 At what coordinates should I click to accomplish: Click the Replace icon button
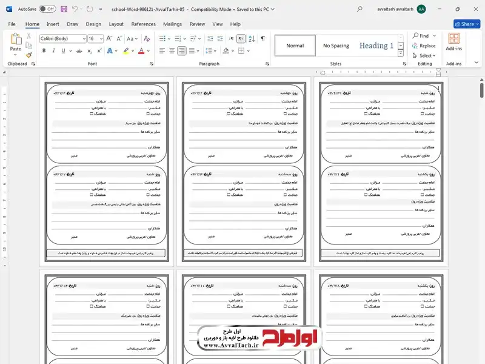[424, 46]
